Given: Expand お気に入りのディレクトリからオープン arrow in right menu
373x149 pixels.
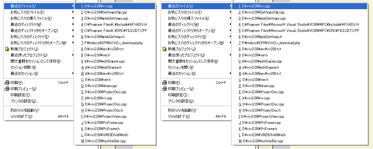Looking at the screenshot, I should 230,43.
